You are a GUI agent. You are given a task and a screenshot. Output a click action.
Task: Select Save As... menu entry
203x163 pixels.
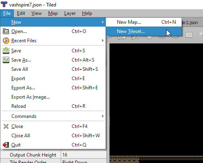click(x=53, y=60)
